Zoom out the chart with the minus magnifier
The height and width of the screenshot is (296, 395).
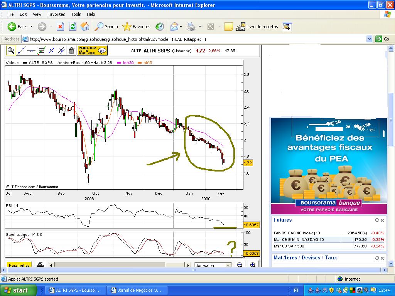pos(240,264)
